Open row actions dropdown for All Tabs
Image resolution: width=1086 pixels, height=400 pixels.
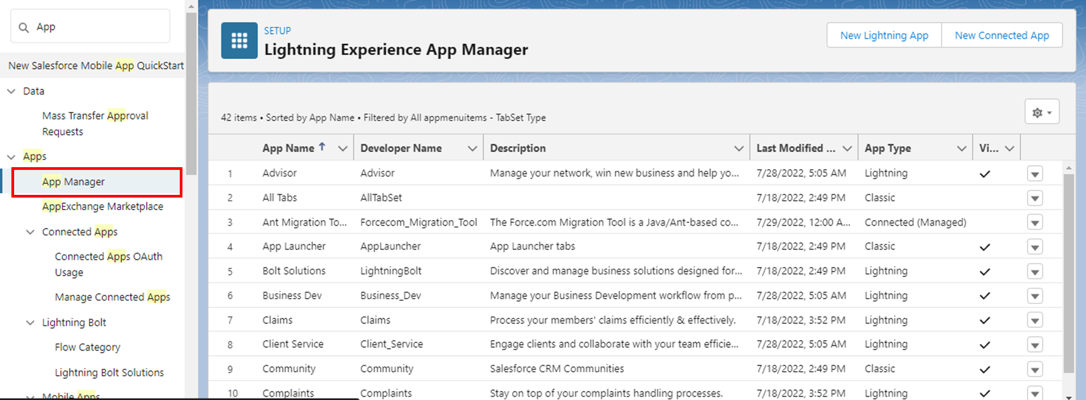coord(1035,198)
